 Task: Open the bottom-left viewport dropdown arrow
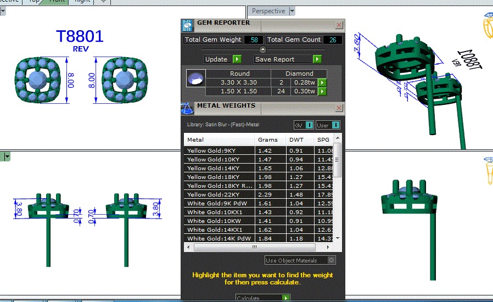tap(7, 156)
